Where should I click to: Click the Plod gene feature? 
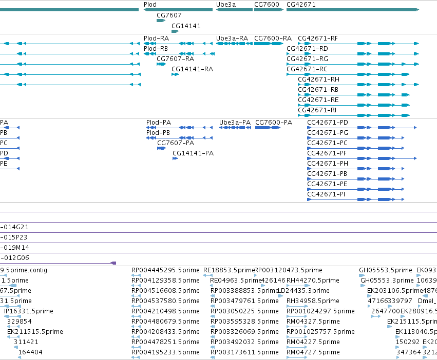[x=178, y=10]
